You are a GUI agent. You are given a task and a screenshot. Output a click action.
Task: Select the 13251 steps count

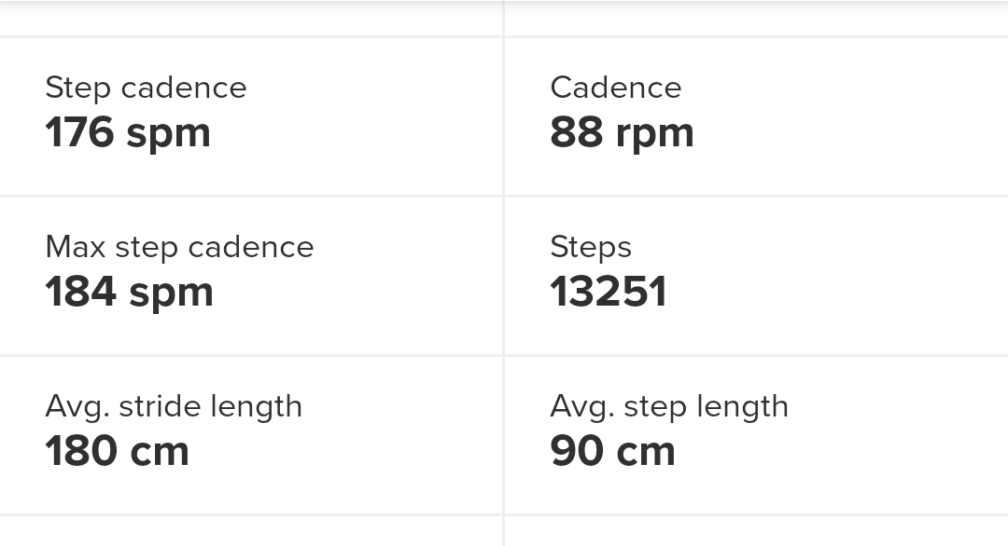coord(609,292)
